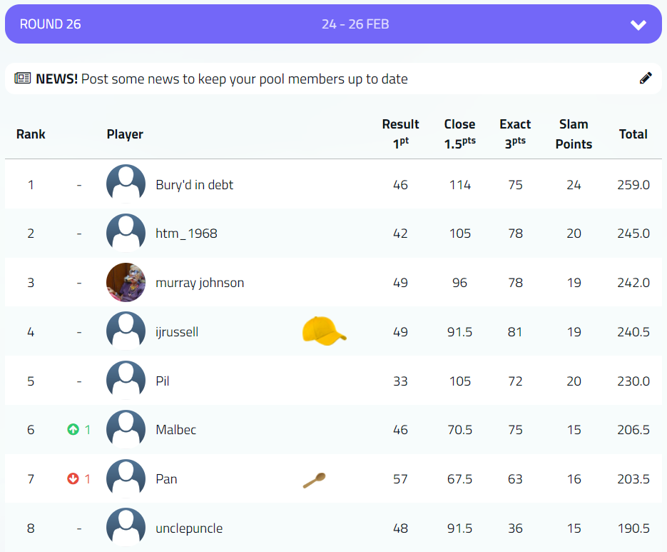Open the unclepuncle player link
Viewport: 667px width, 552px height.
(x=189, y=528)
